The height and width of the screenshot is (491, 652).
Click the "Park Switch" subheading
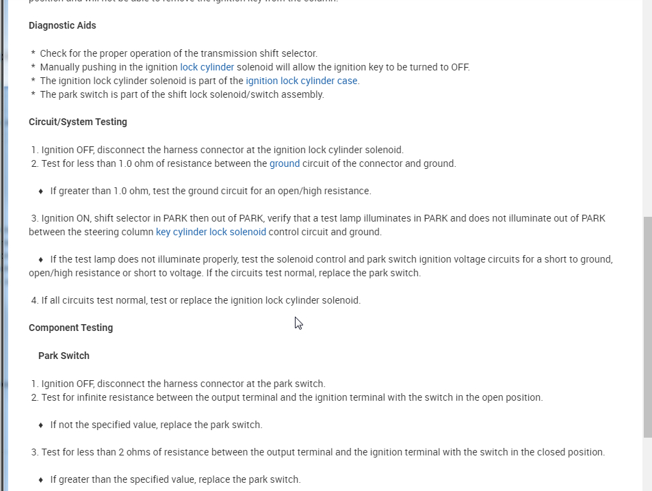(x=64, y=356)
